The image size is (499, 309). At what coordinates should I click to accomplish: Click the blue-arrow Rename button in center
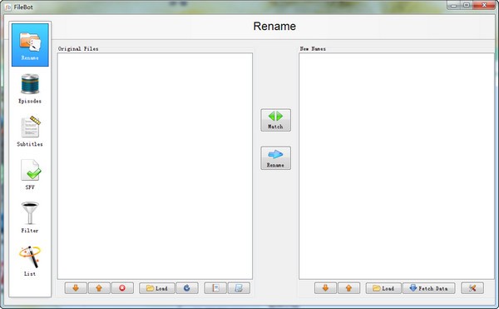275,158
